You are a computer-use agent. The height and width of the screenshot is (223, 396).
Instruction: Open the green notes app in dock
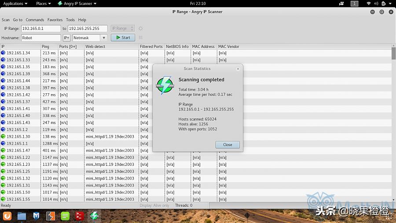tap(65, 216)
